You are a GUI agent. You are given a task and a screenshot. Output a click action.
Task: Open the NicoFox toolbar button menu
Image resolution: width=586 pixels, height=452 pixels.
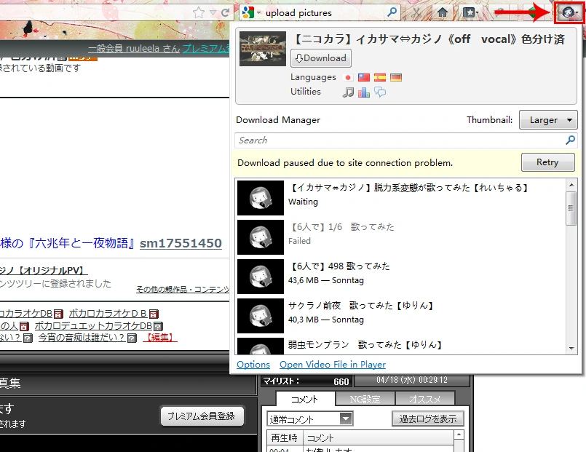[569, 12]
